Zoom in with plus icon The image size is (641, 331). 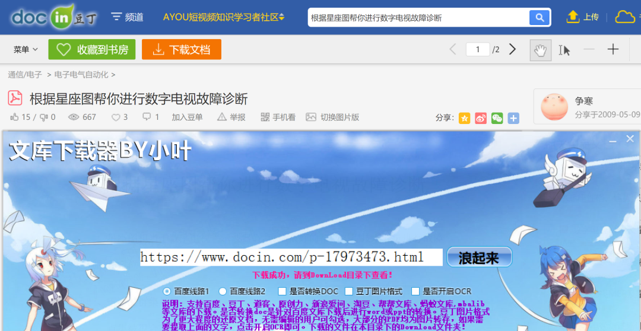click(613, 49)
